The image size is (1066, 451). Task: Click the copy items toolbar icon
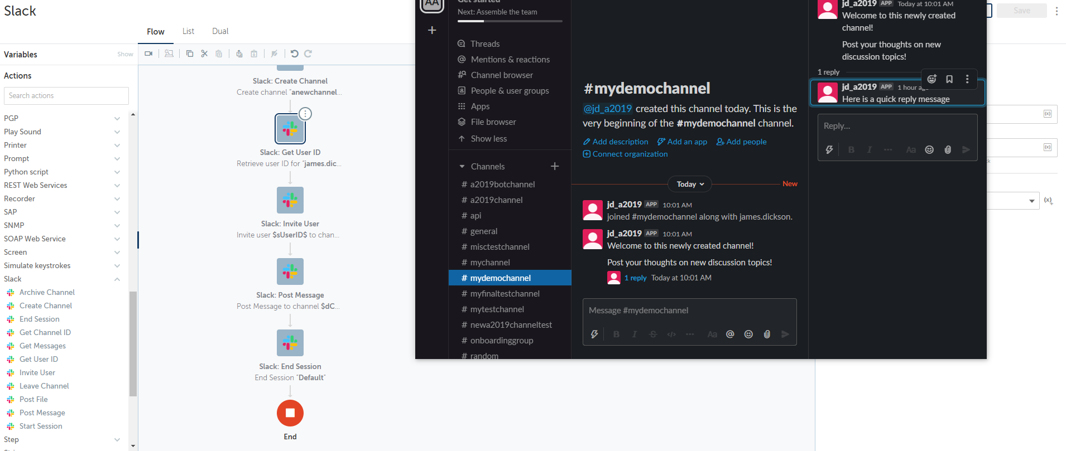tap(190, 54)
